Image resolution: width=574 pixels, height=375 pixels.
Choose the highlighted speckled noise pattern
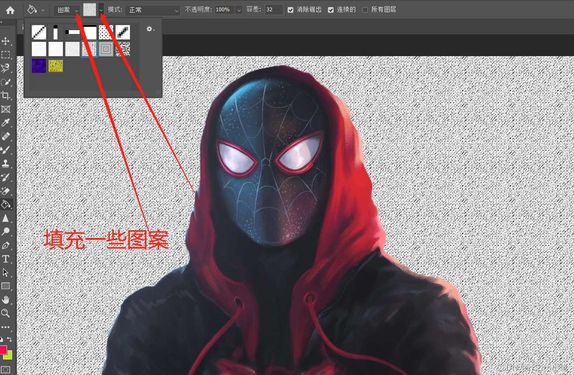click(x=89, y=49)
